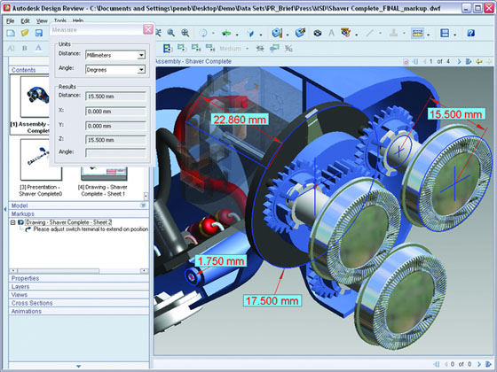The width and height of the screenshot is (497, 372).
Task: Open Help with the question mark icon
Action: 470,33
